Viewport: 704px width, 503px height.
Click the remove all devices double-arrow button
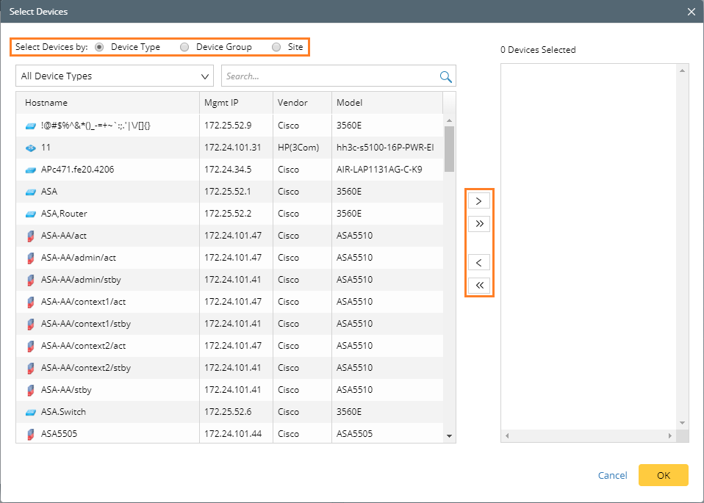(478, 285)
